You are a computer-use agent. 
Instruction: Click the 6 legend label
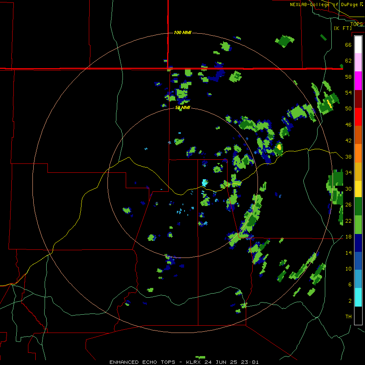(x=350, y=285)
